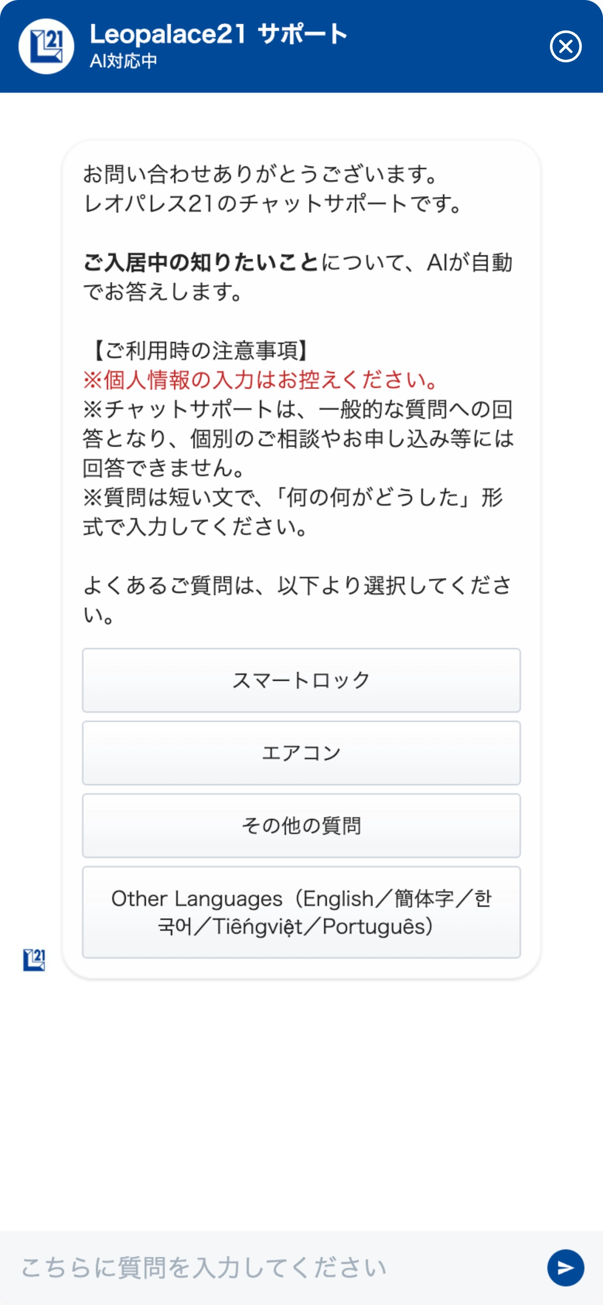
Task: Click the circular X close icon
Action: coord(566,47)
